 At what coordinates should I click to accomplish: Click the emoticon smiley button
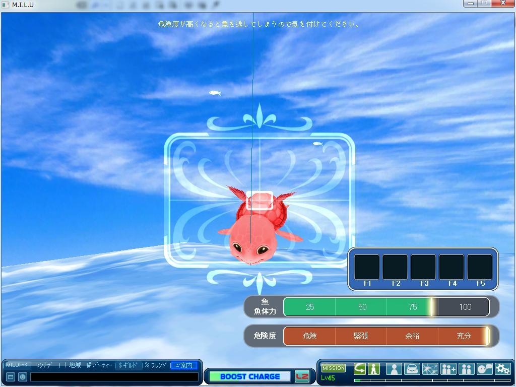[23, 377]
